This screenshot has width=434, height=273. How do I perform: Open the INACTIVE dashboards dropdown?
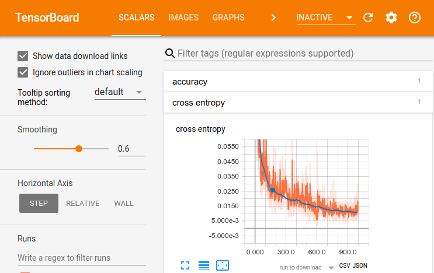[x=326, y=17]
